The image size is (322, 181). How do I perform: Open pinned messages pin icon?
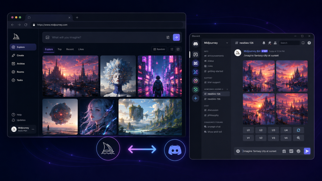[x=269, y=43]
